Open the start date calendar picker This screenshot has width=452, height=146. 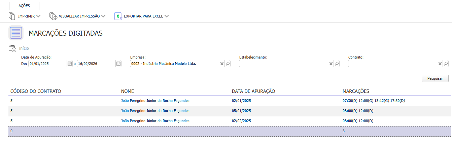pyautogui.click(x=70, y=64)
